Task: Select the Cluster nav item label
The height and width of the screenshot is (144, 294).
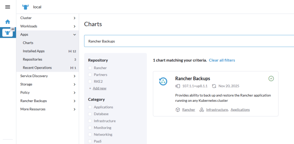Action: click(x=26, y=18)
